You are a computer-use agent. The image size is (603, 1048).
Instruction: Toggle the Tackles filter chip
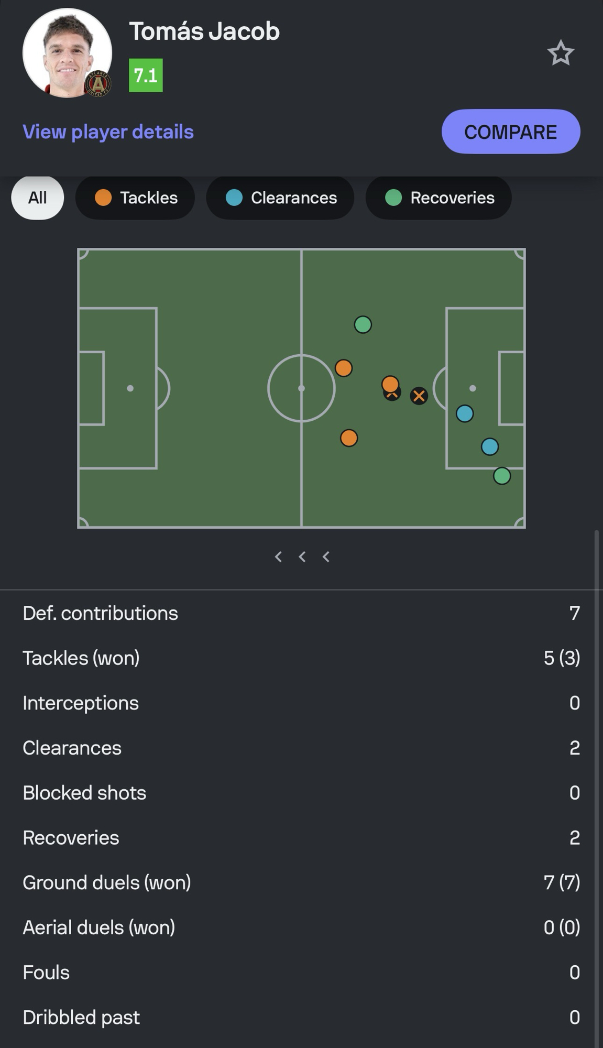point(135,198)
